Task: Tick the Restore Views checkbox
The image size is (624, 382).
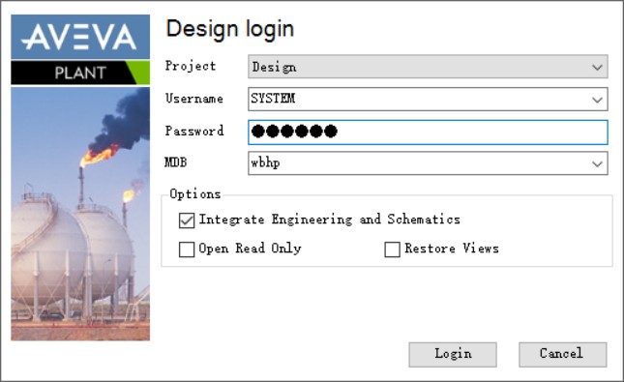Action: coord(392,250)
